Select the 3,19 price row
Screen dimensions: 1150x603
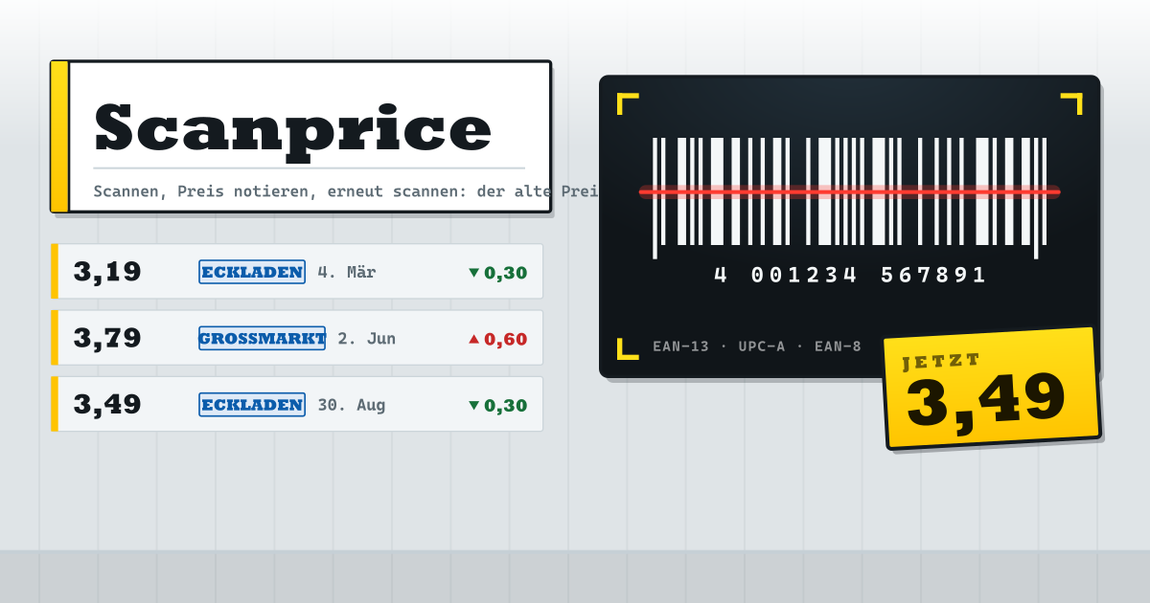click(296, 271)
